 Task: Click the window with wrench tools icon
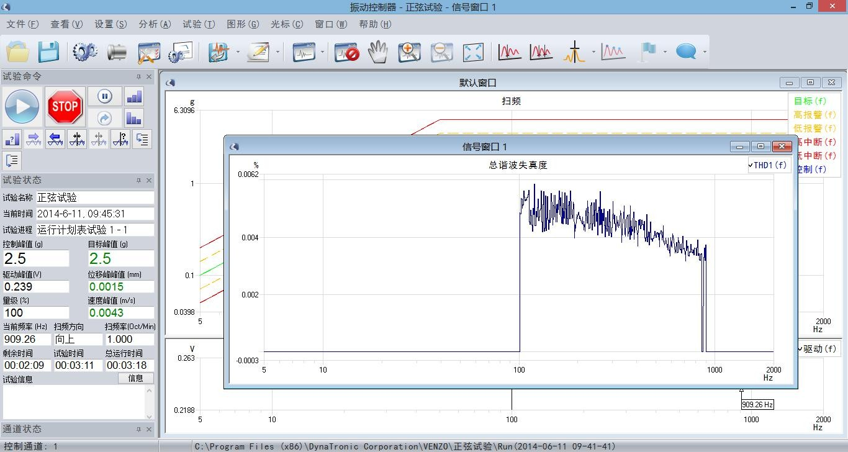pyautogui.click(x=149, y=52)
